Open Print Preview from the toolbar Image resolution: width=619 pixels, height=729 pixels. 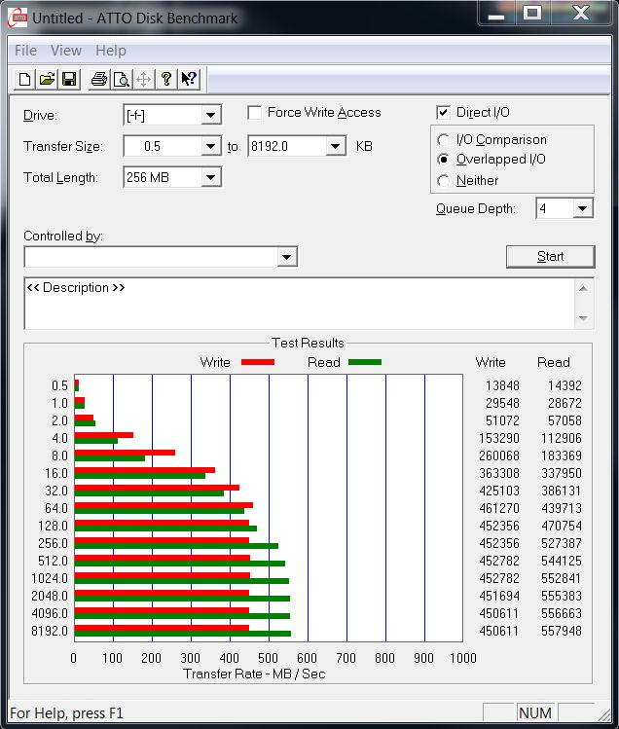(x=121, y=80)
